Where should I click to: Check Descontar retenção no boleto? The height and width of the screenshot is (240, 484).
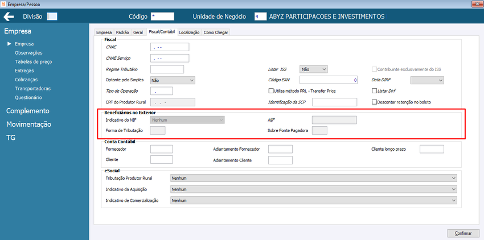[375, 102]
